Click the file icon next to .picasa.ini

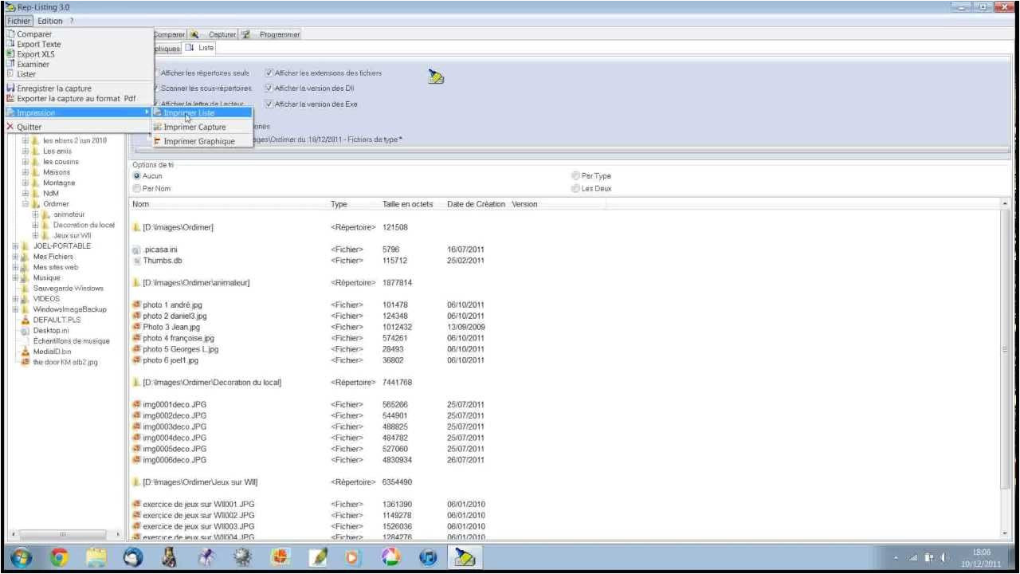pos(137,250)
